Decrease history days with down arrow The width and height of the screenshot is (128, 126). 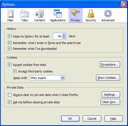point(64,37)
